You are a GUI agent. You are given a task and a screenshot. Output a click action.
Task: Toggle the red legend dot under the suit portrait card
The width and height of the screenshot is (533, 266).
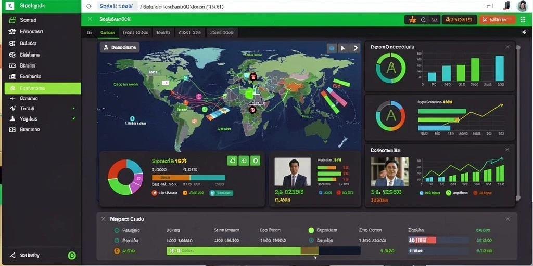point(338,192)
